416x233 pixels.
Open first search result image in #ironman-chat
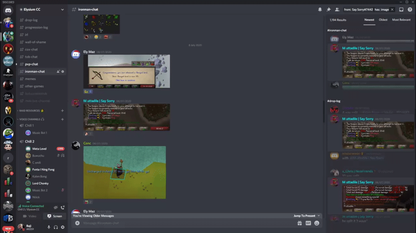coord(378,64)
